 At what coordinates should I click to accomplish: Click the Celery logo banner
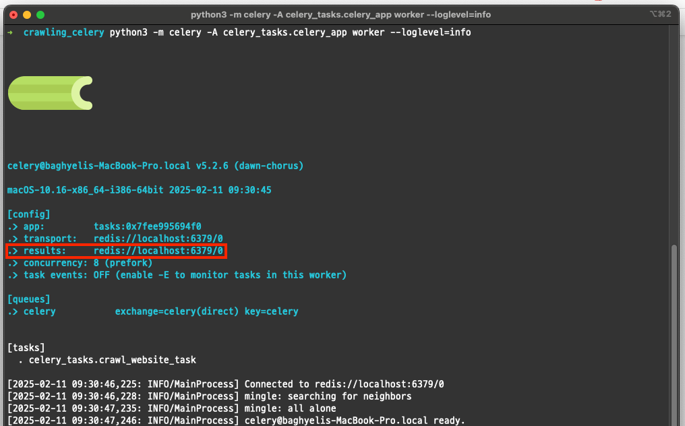pos(50,92)
